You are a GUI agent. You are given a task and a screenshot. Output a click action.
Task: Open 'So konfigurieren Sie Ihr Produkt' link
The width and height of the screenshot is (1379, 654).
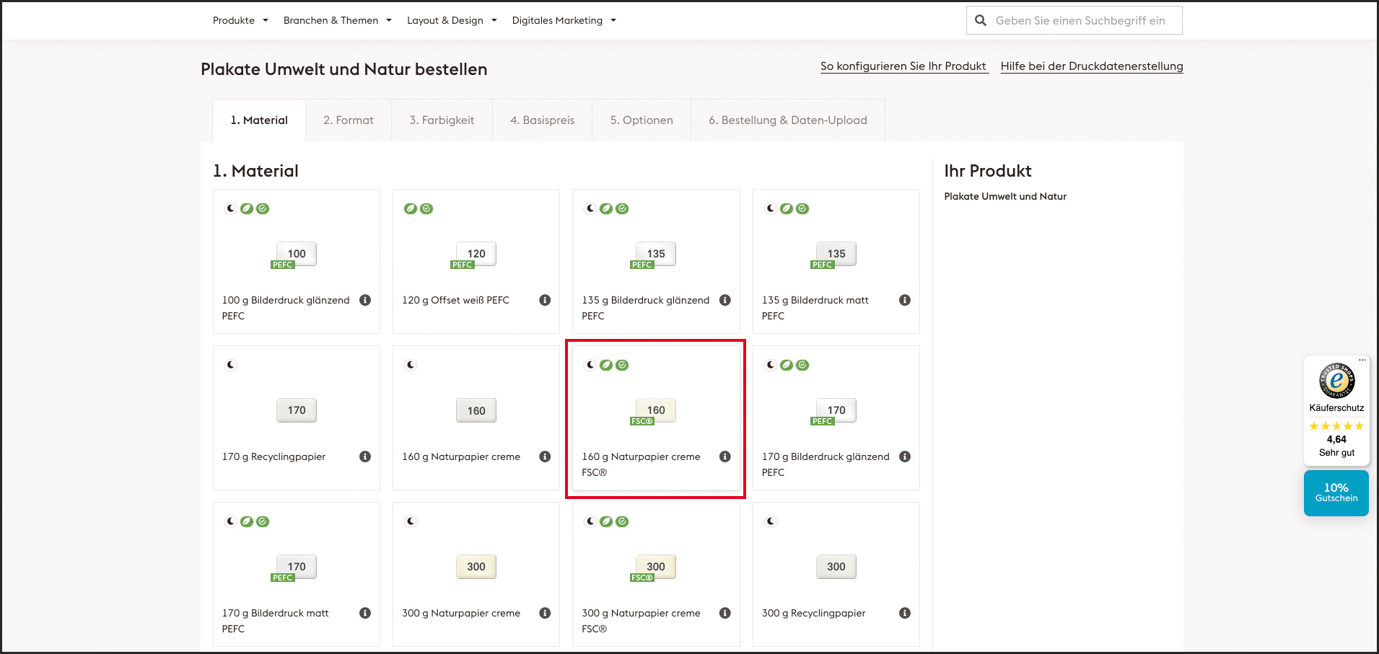click(x=903, y=66)
